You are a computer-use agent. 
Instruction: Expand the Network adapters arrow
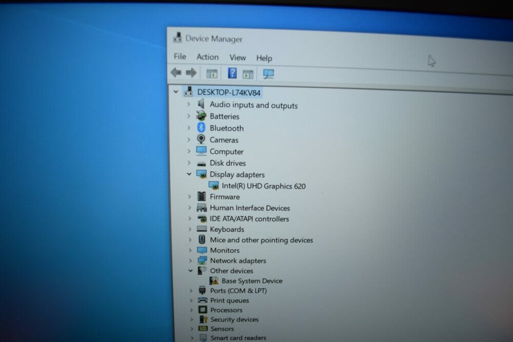pos(190,260)
